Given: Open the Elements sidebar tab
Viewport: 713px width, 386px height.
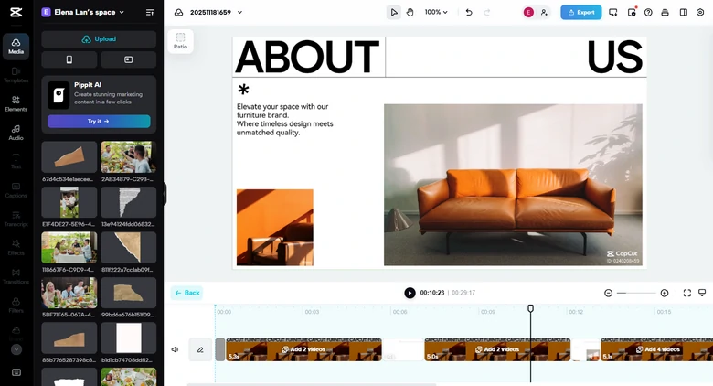Looking at the screenshot, I should coord(16,103).
